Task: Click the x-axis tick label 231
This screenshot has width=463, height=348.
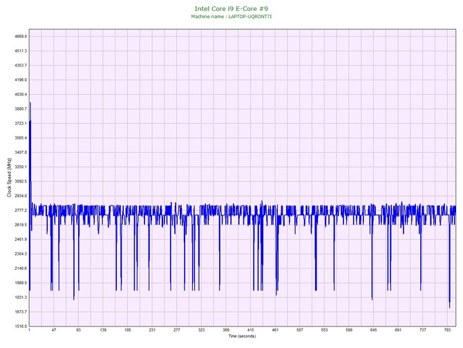Action: [152, 330]
